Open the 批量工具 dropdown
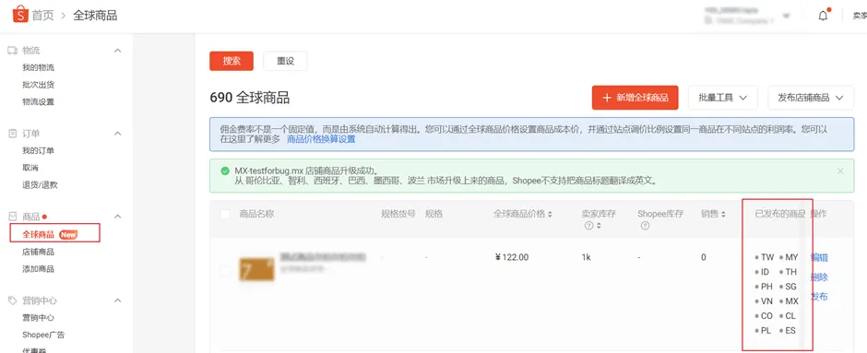867x353 pixels. click(723, 98)
